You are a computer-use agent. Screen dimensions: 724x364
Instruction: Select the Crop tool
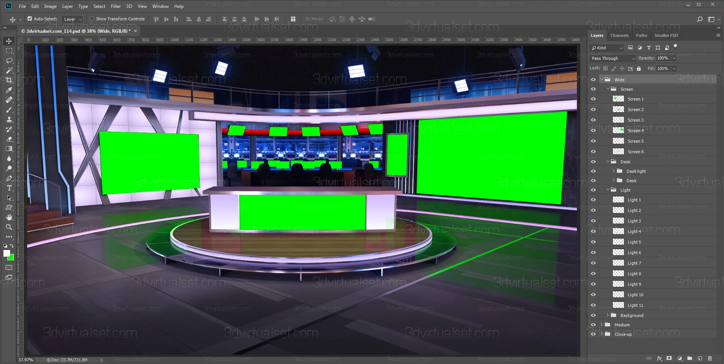[9, 80]
